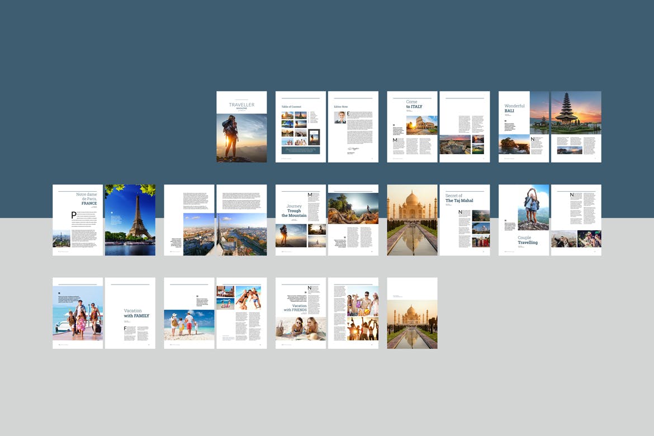654x436 pixels.
Task: Open the final Taj Mahal back page
Action: pos(412,312)
